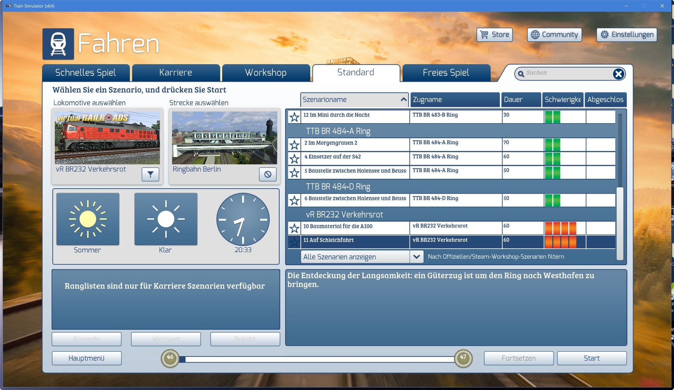Star the 10 Baumaterial für die A100 scenario

294,228
